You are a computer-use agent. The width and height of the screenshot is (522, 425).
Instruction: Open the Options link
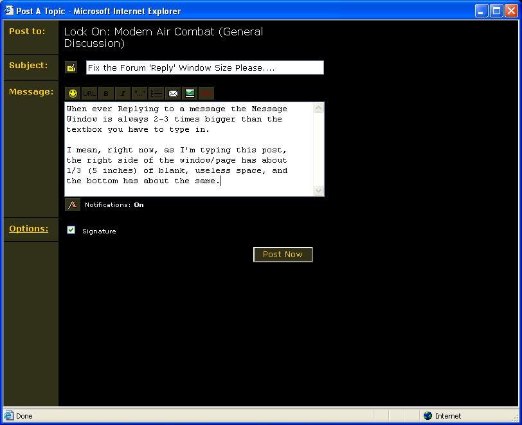point(28,228)
